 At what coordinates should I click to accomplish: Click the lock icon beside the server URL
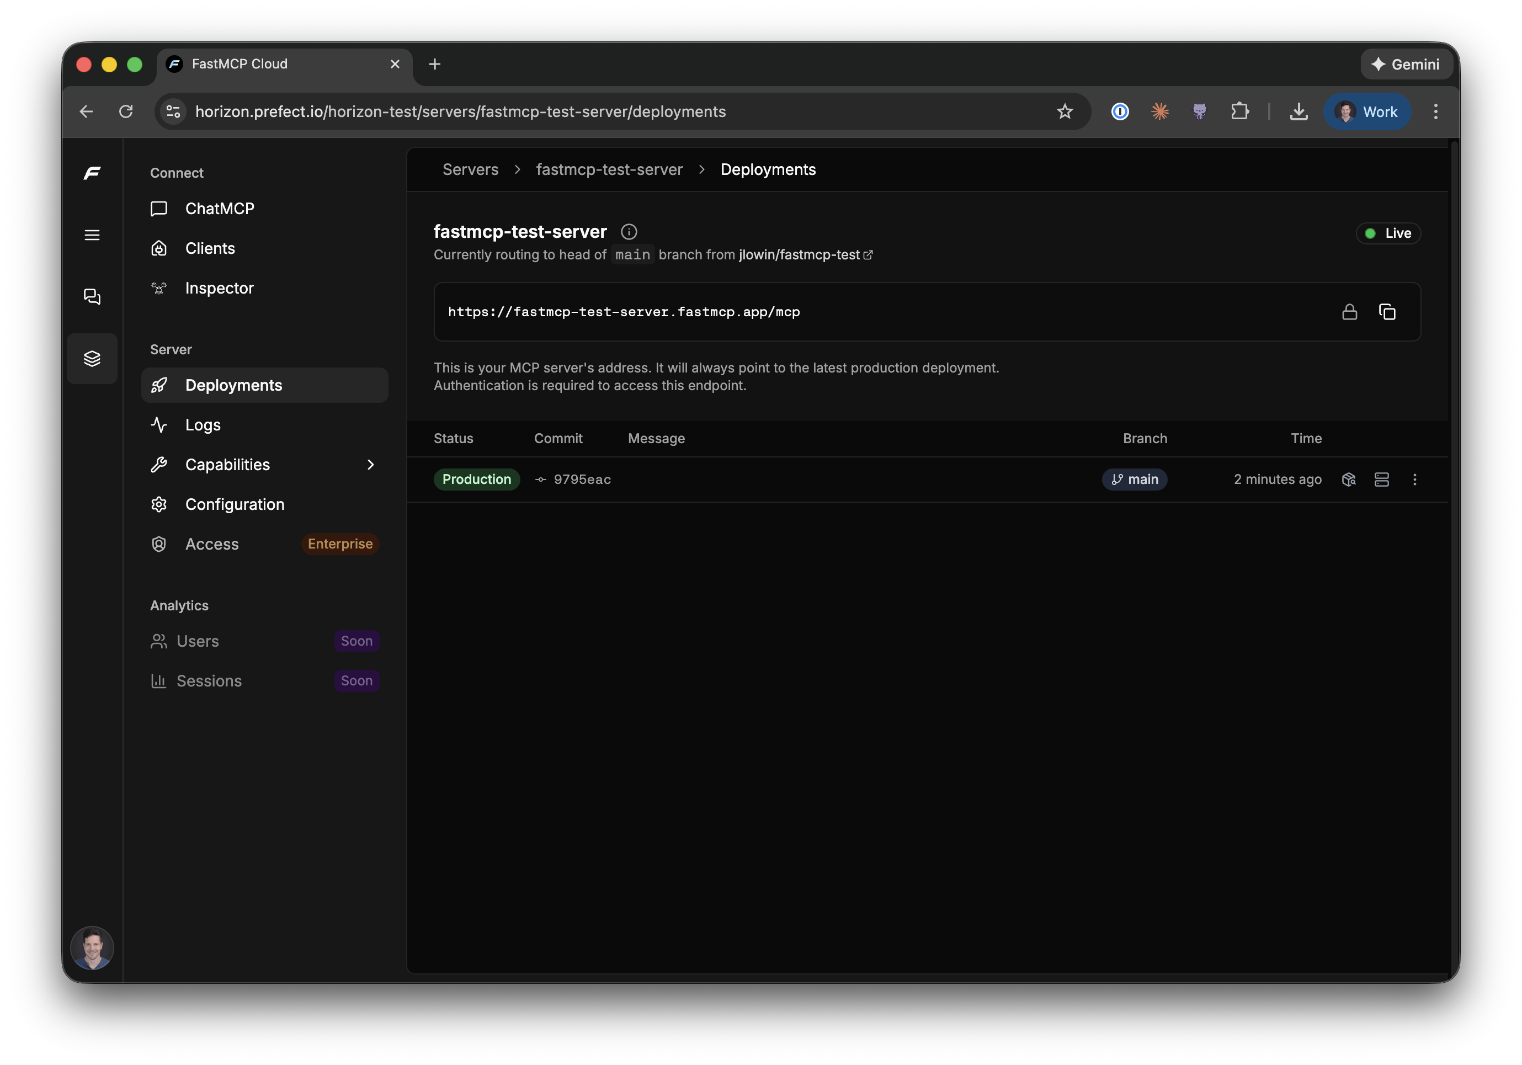click(1350, 311)
